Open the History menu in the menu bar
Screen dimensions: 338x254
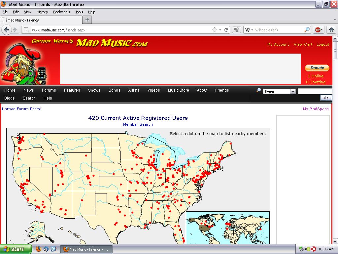[x=42, y=12]
